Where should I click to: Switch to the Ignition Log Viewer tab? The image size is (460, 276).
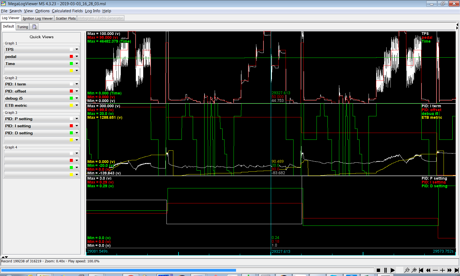click(38, 18)
